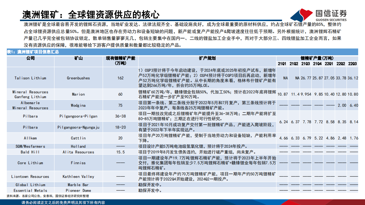Click the 锂精矿产量(万吨) header
Image resolution: width=365 pixels, height=205 pixels.
point(317,58)
